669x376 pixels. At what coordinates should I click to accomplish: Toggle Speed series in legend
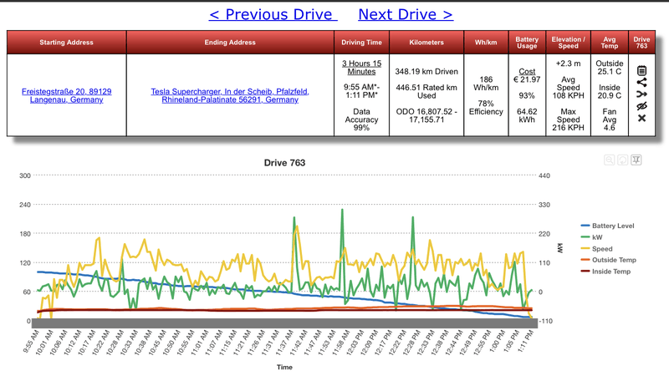[597, 248]
